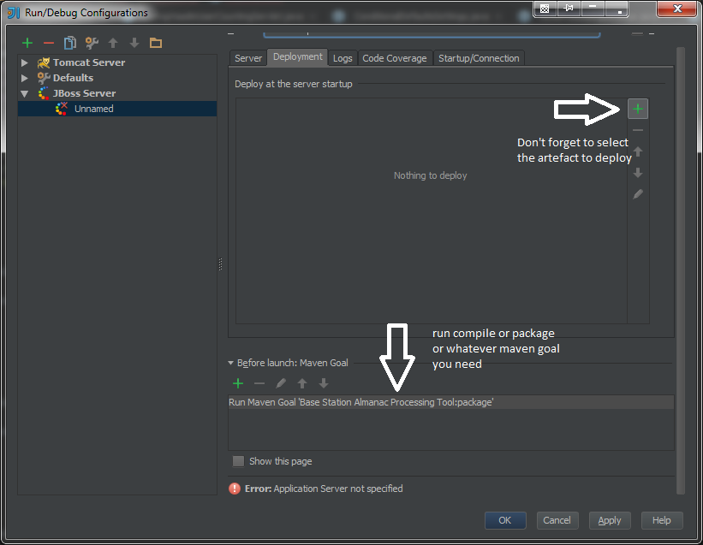This screenshot has height=545, width=703.
Task: Open edit defaults wrench icon
Action: click(92, 43)
